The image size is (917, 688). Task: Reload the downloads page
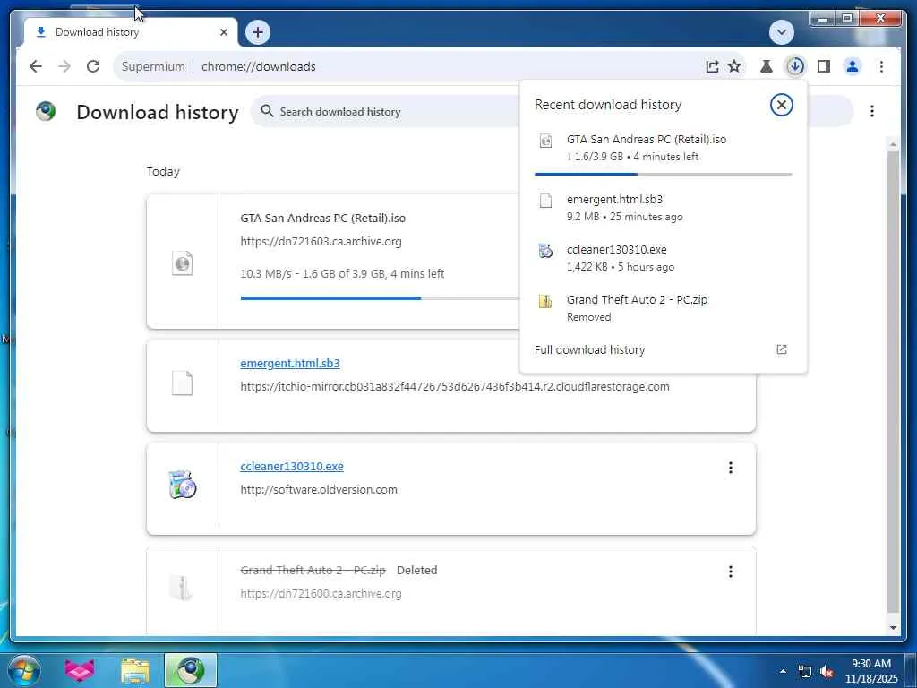[93, 66]
